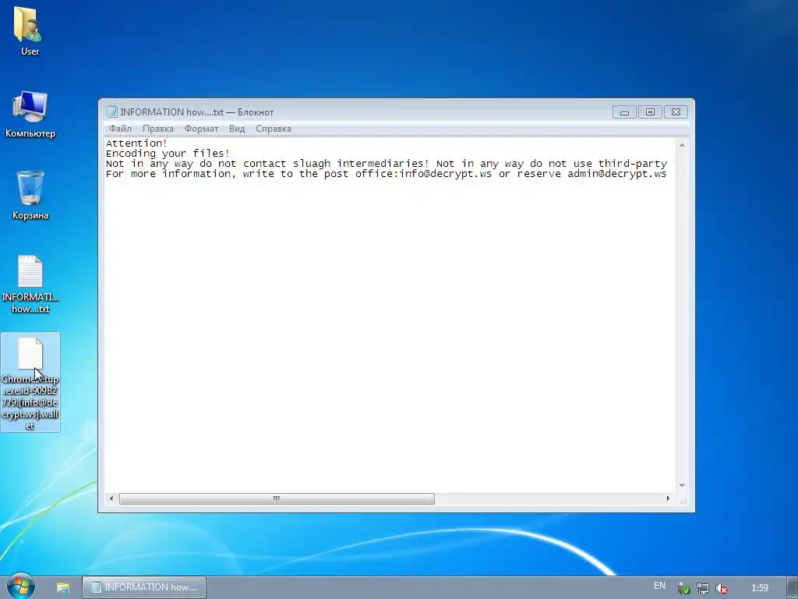The height and width of the screenshot is (599, 798).
Task: Minimize the Notepad window
Action: [624, 112]
